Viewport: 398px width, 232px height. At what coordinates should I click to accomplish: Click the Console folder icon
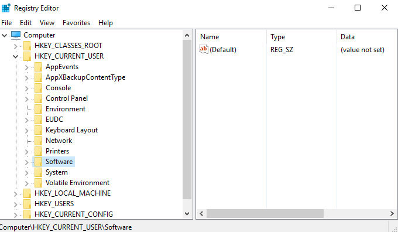pos(38,88)
